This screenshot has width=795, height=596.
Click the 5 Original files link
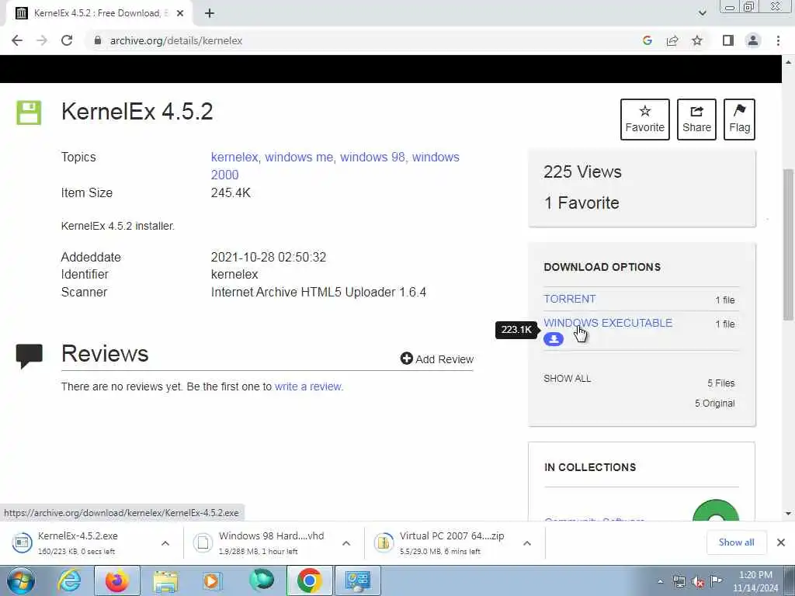point(714,404)
